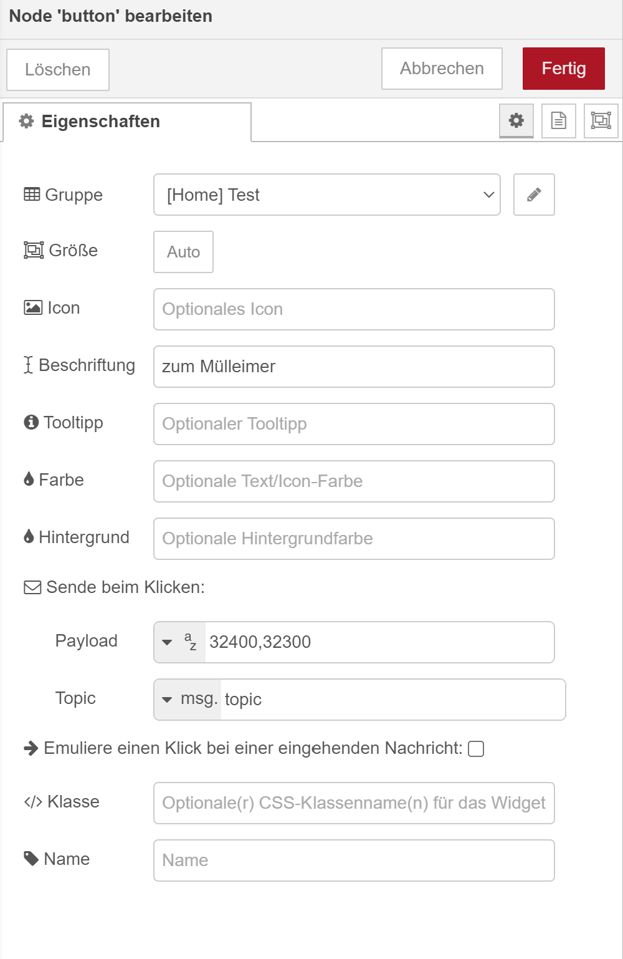Open the Topic type dropdown arrow

(167, 700)
